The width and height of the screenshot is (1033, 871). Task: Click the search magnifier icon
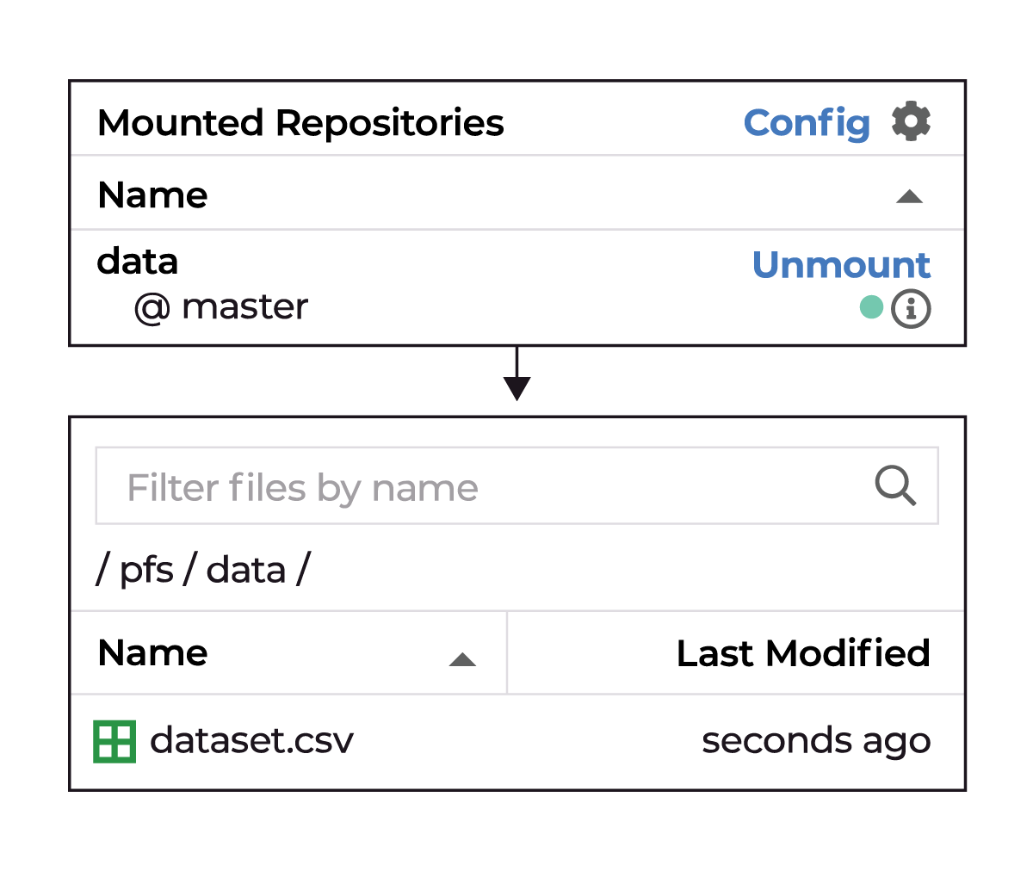[x=895, y=485]
